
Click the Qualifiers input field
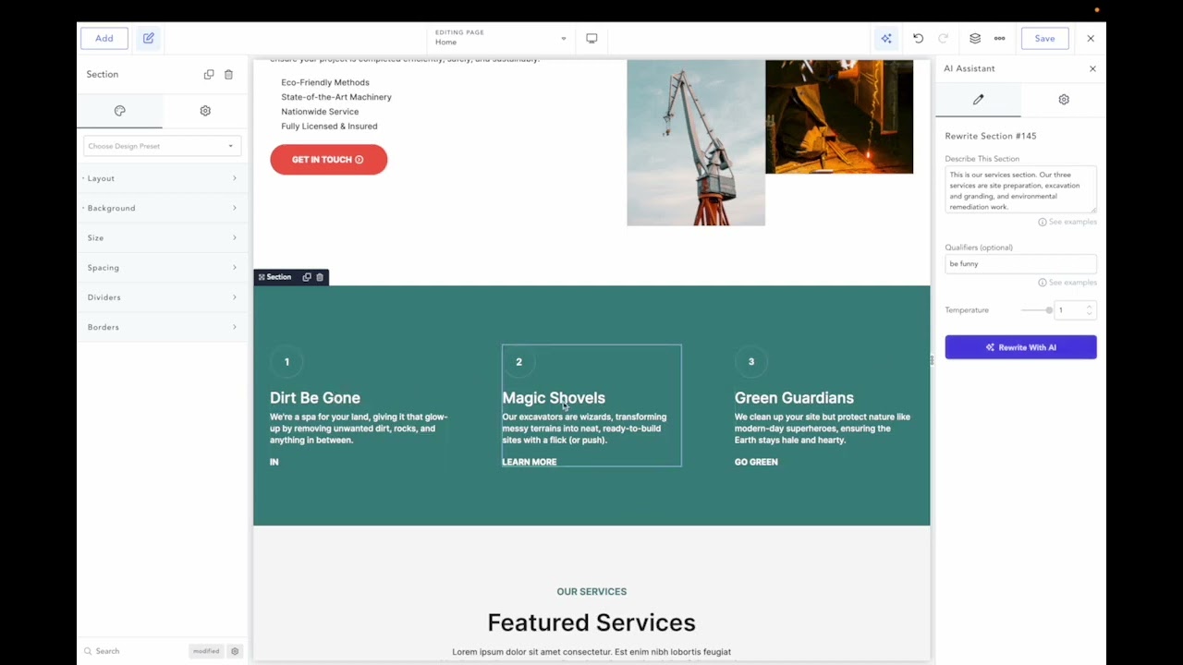coord(1020,264)
